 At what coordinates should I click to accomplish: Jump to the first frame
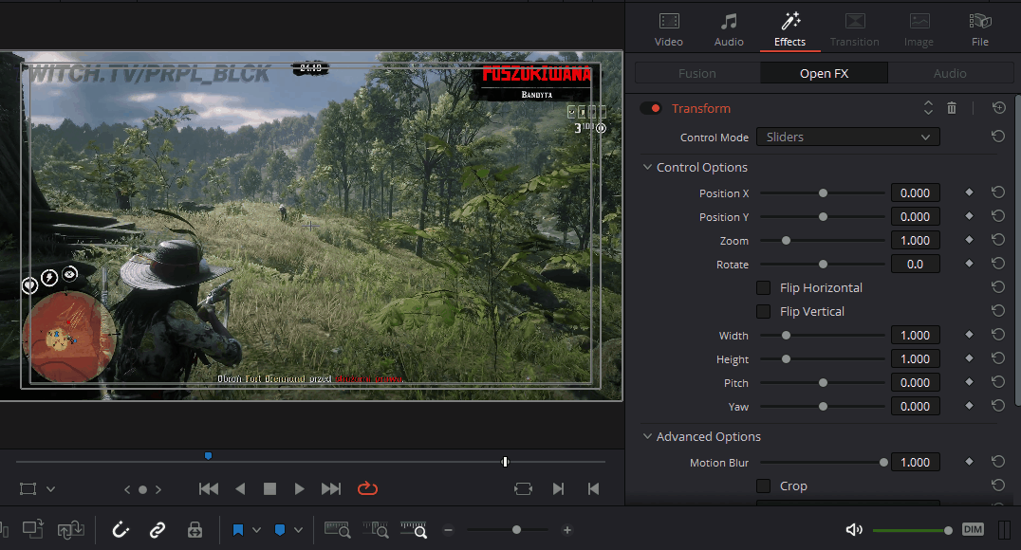pos(209,488)
